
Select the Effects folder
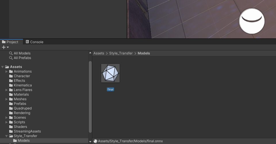(19, 81)
